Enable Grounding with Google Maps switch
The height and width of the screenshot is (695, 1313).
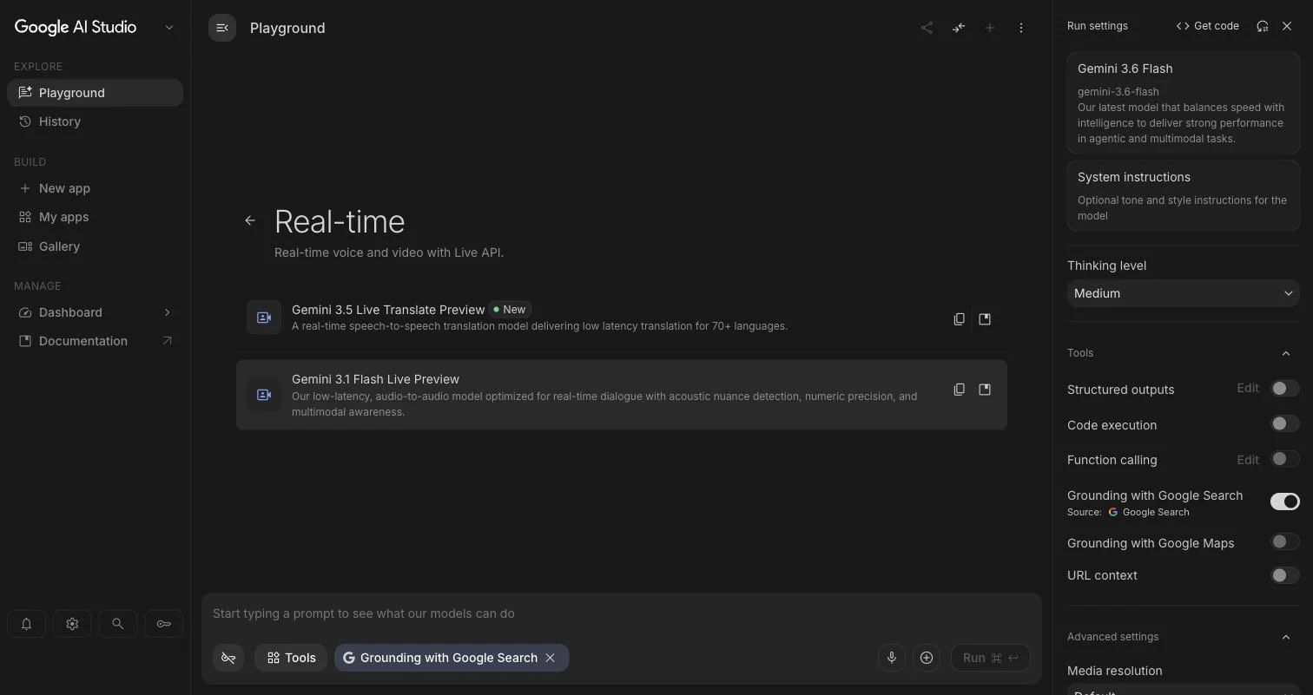coord(1284,542)
